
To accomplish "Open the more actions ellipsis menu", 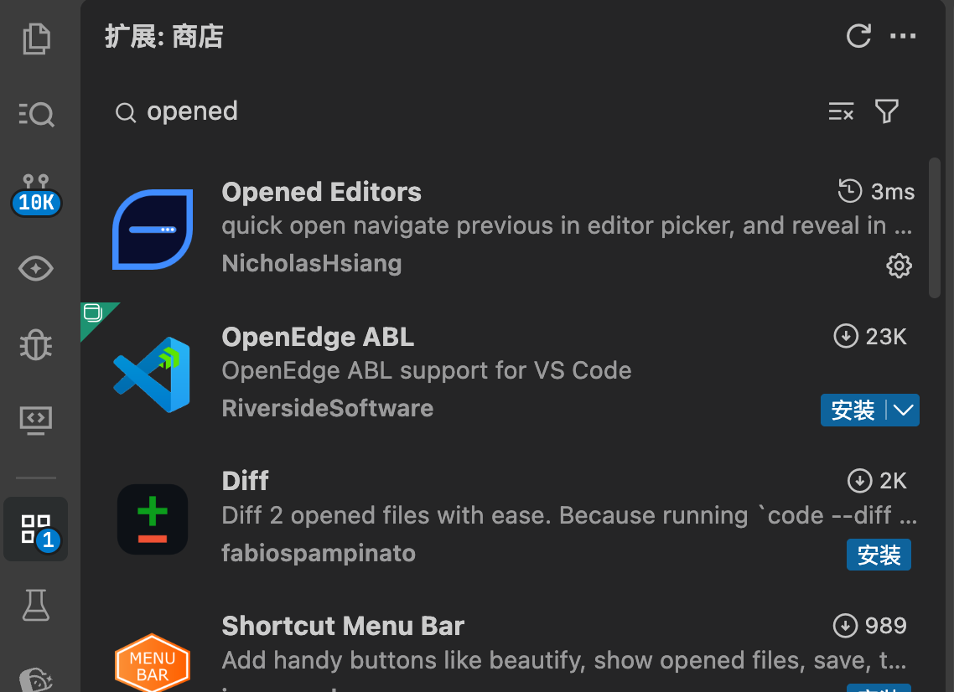I will tap(903, 36).
